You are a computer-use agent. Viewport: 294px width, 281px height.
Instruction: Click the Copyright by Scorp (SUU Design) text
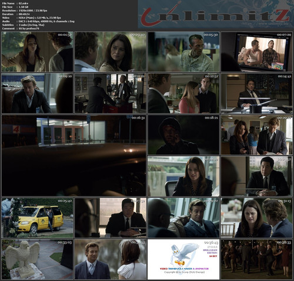coord(185,272)
